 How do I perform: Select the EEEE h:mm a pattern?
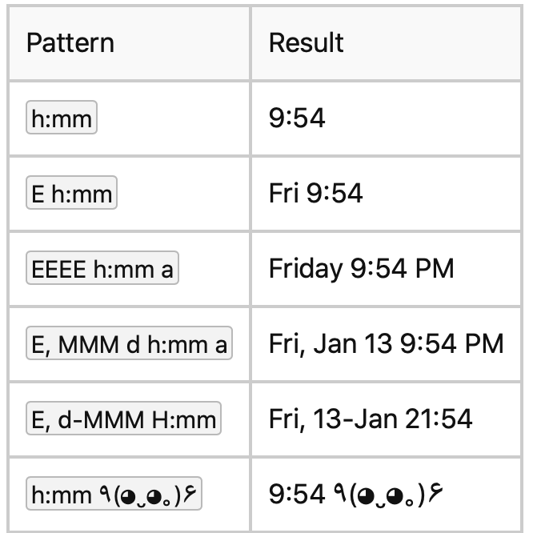click(102, 269)
